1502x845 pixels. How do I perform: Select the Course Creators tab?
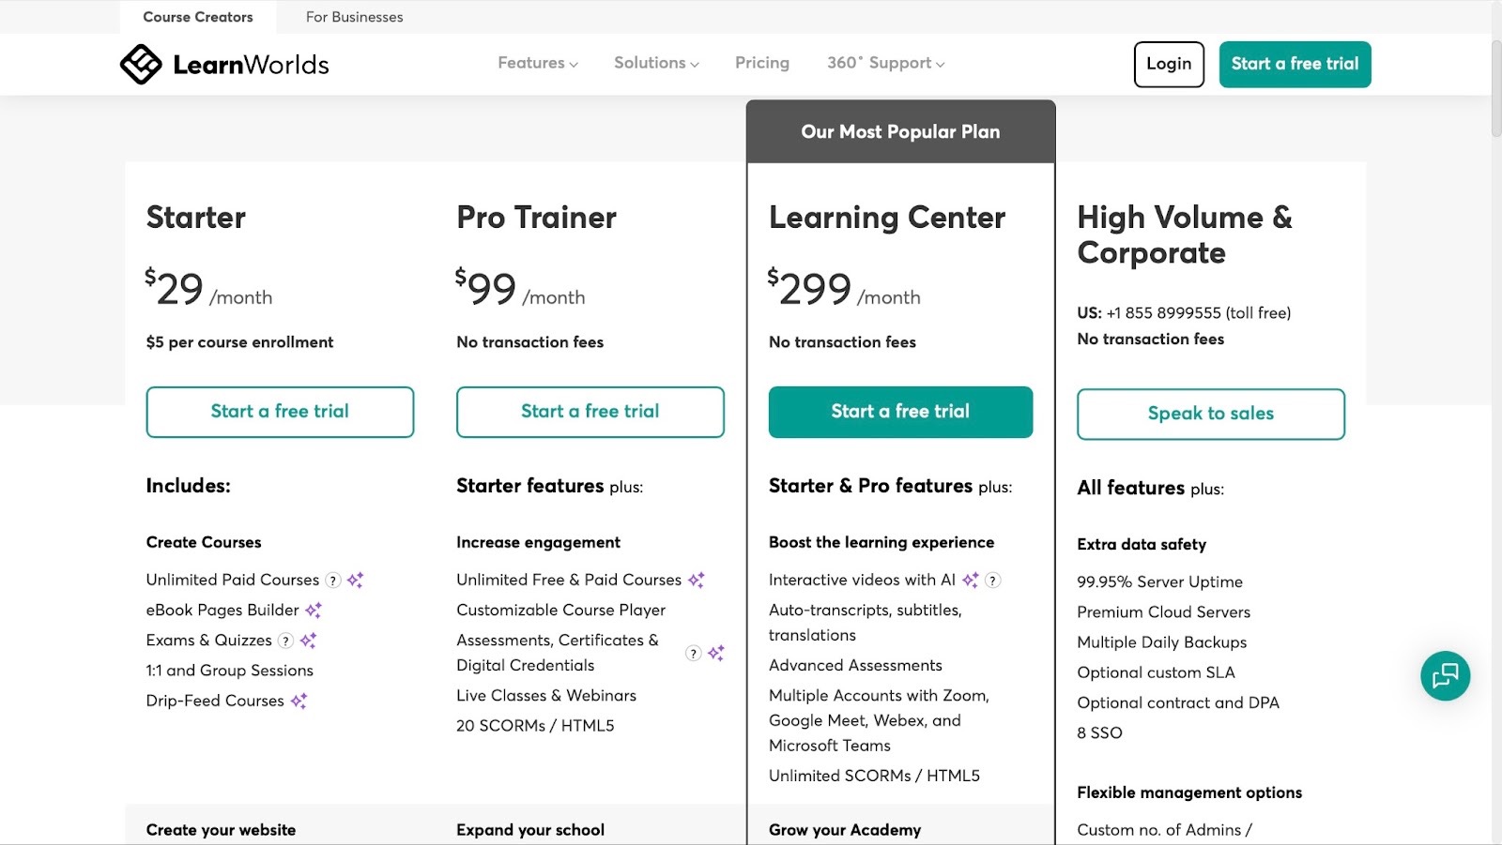(198, 17)
